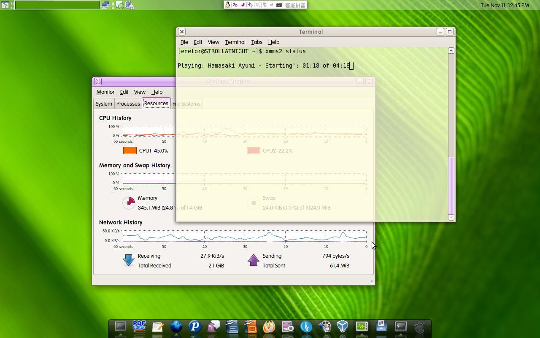Open OpenOffice Writer from the dock

point(232,327)
